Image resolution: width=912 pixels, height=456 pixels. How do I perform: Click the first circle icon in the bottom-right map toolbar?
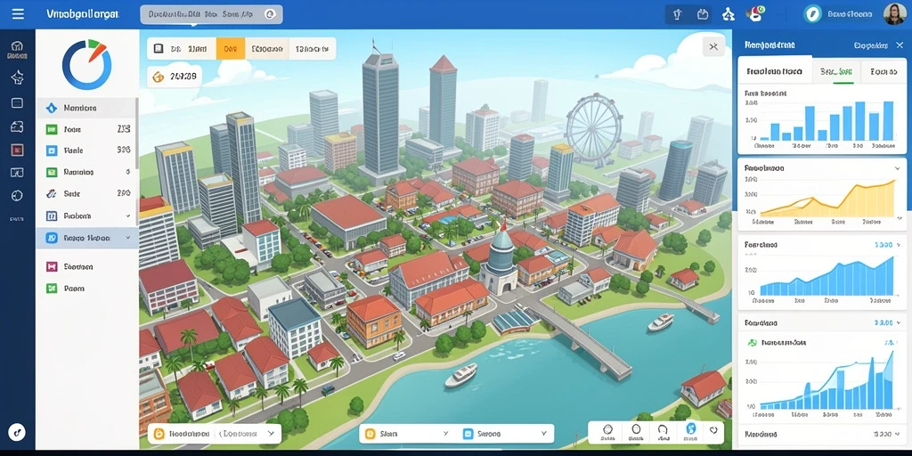(x=608, y=430)
